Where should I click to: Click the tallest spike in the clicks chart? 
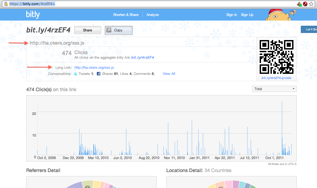[x=282, y=128]
